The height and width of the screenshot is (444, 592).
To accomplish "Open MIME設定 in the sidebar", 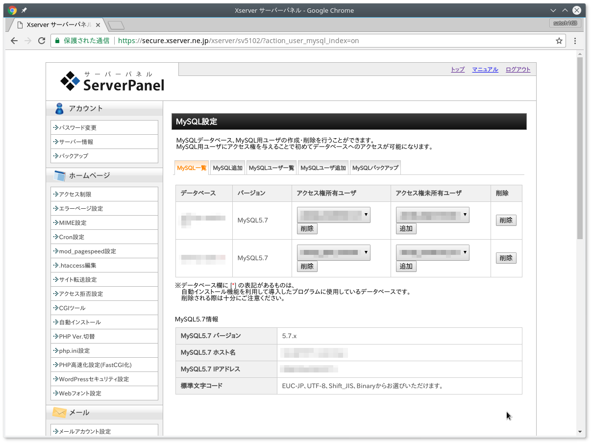I will point(104,222).
